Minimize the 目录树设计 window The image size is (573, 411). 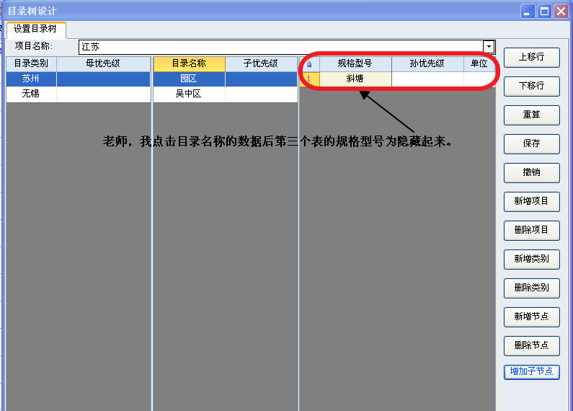(528, 12)
